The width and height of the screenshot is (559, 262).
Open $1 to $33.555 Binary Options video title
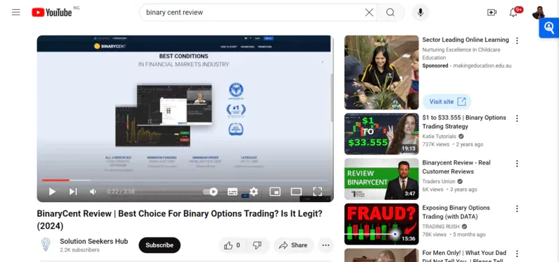464,122
